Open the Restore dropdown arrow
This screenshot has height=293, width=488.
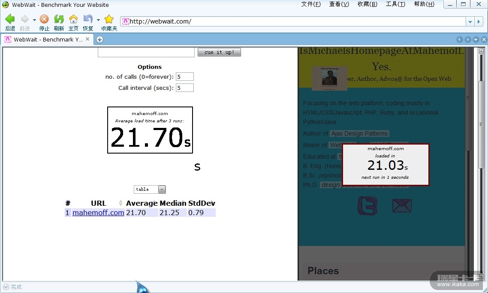click(x=98, y=20)
